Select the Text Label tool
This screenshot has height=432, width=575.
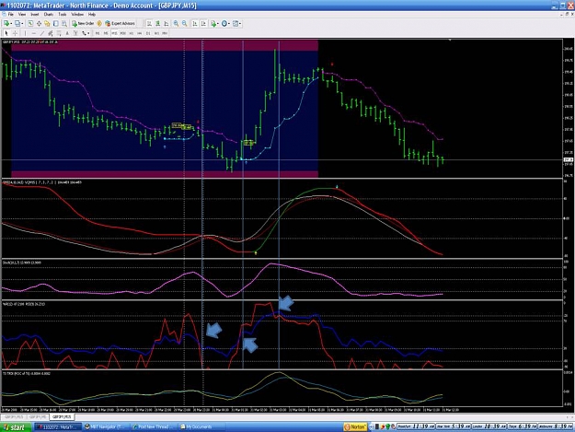tap(75, 33)
